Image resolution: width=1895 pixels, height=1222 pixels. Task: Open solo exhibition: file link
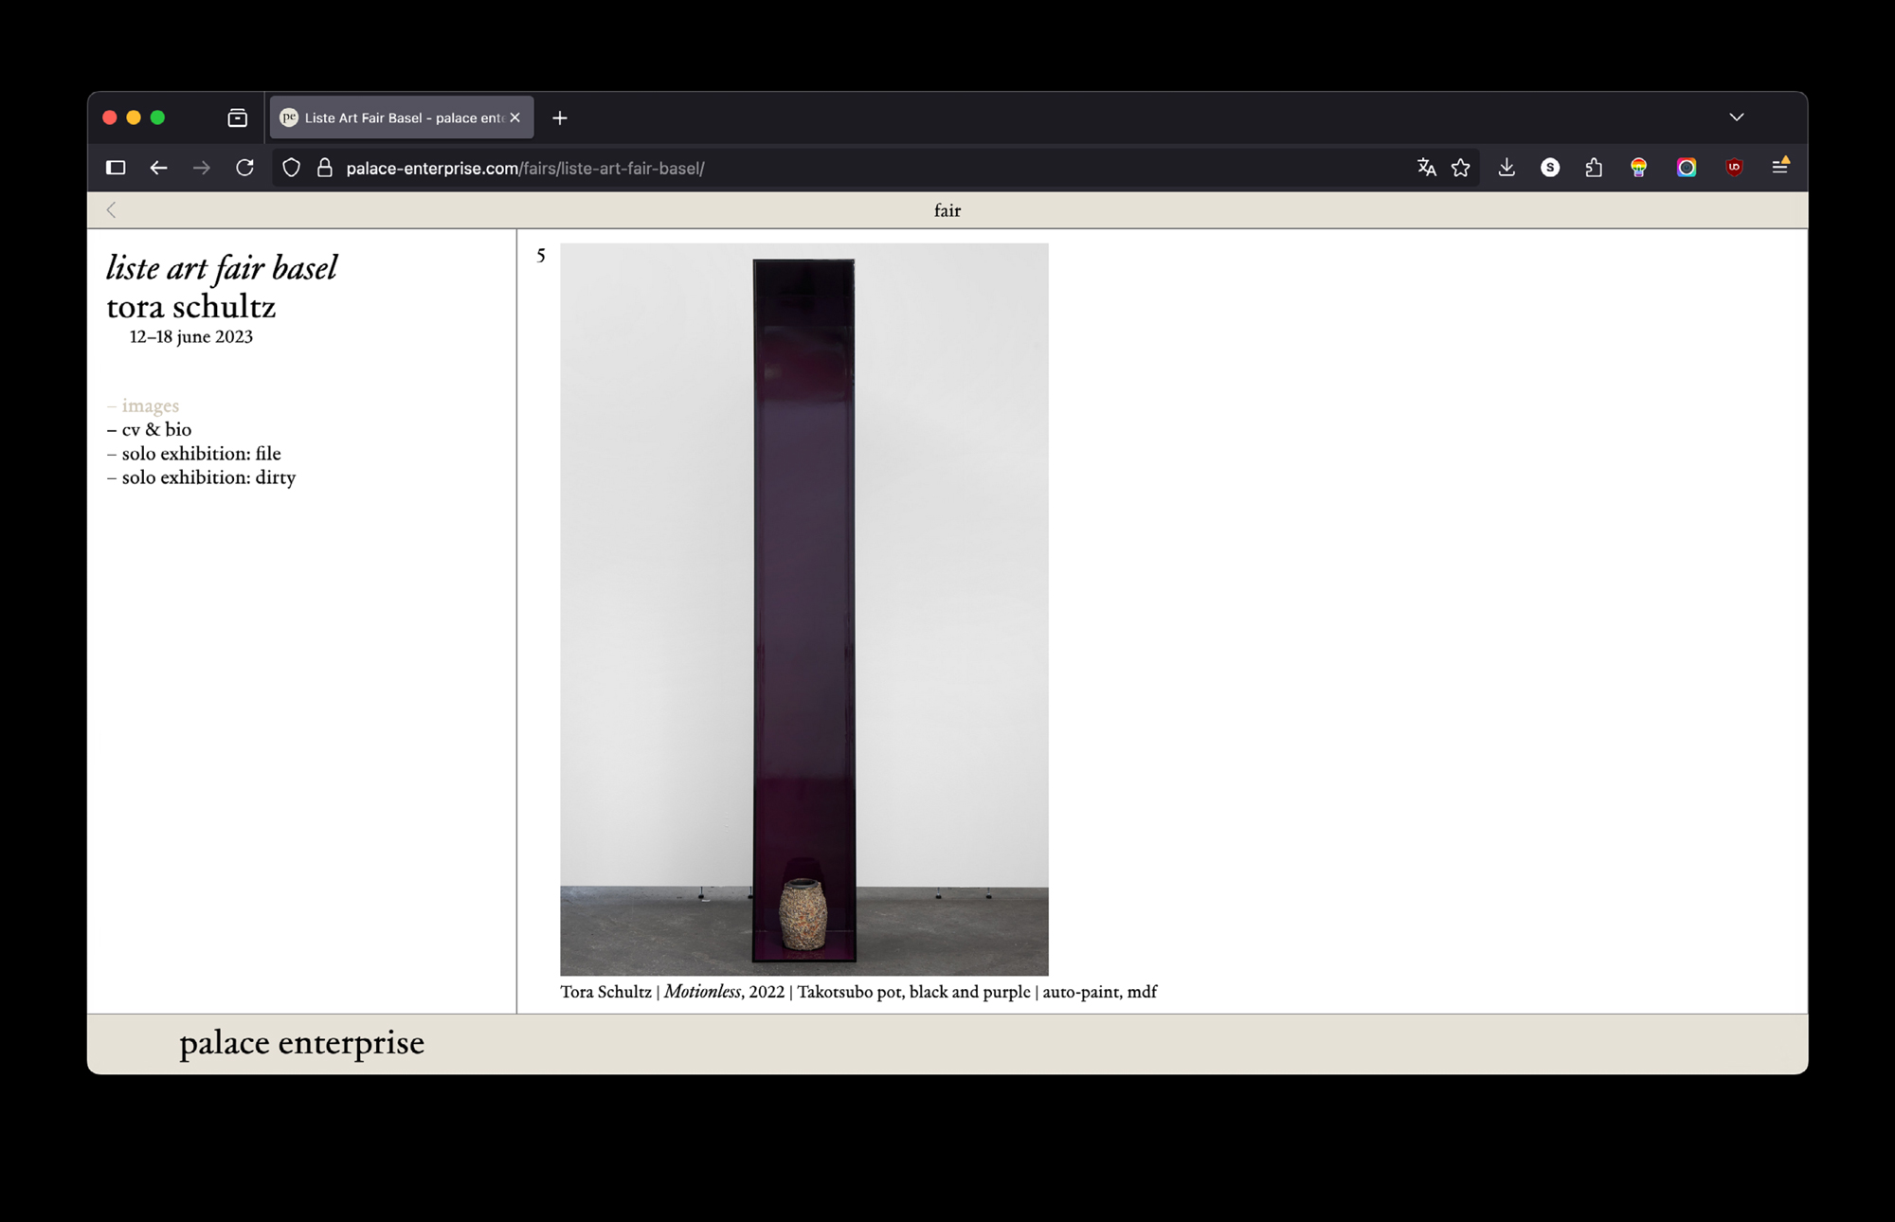coord(193,454)
